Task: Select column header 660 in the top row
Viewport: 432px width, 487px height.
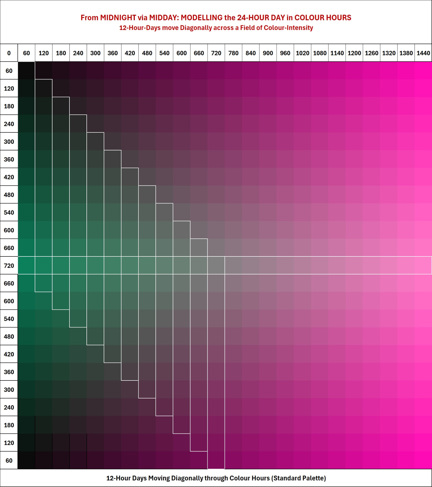Action: pyautogui.click(x=199, y=53)
